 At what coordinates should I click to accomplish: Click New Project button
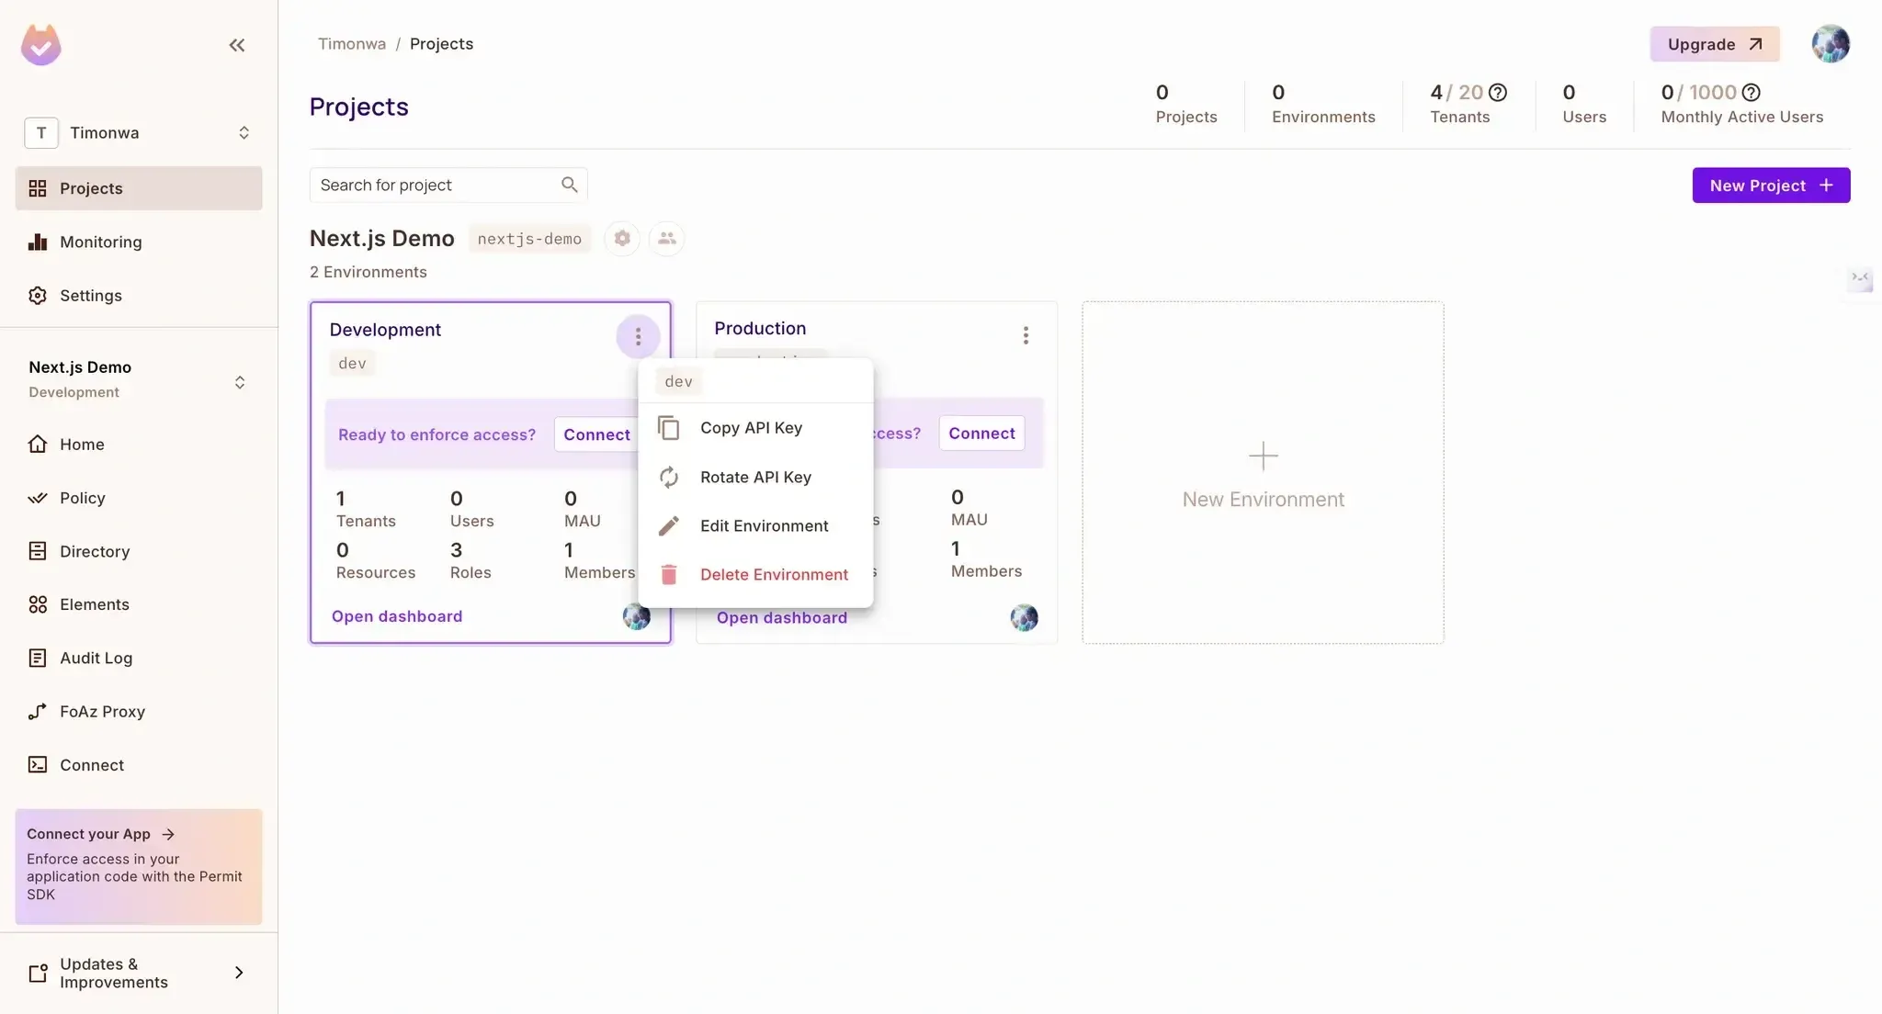(x=1770, y=186)
